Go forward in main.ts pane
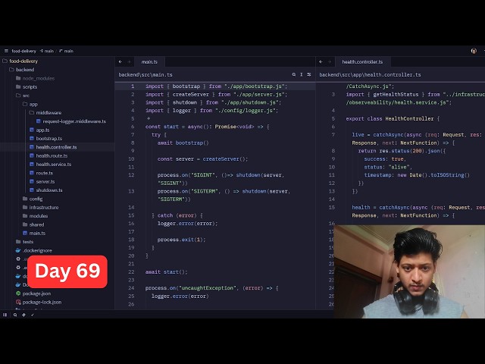Screen dimensions: 485x364 129,62
